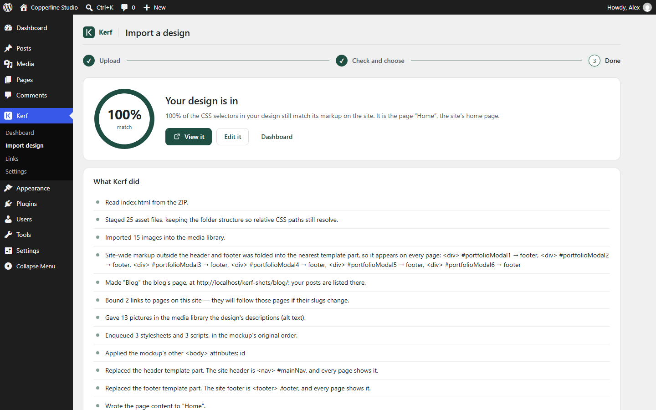Click the Kerf logo in page header
Image resolution: width=656 pixels, height=410 pixels.
(89, 32)
